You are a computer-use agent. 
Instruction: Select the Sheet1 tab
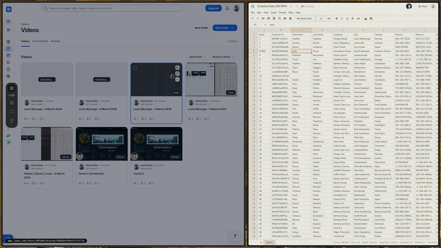(x=269, y=242)
